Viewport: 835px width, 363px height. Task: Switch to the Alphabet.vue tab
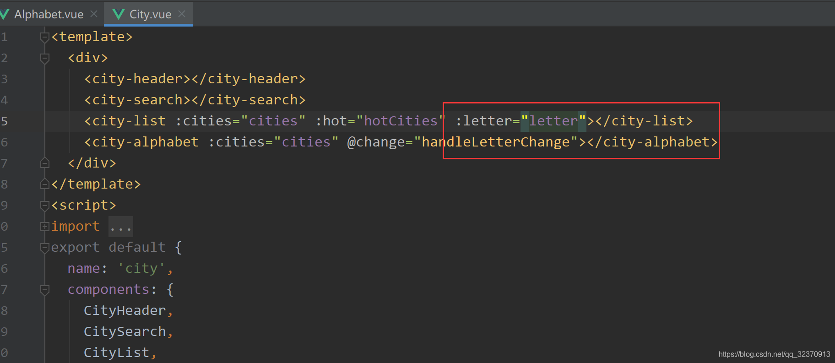click(x=49, y=14)
